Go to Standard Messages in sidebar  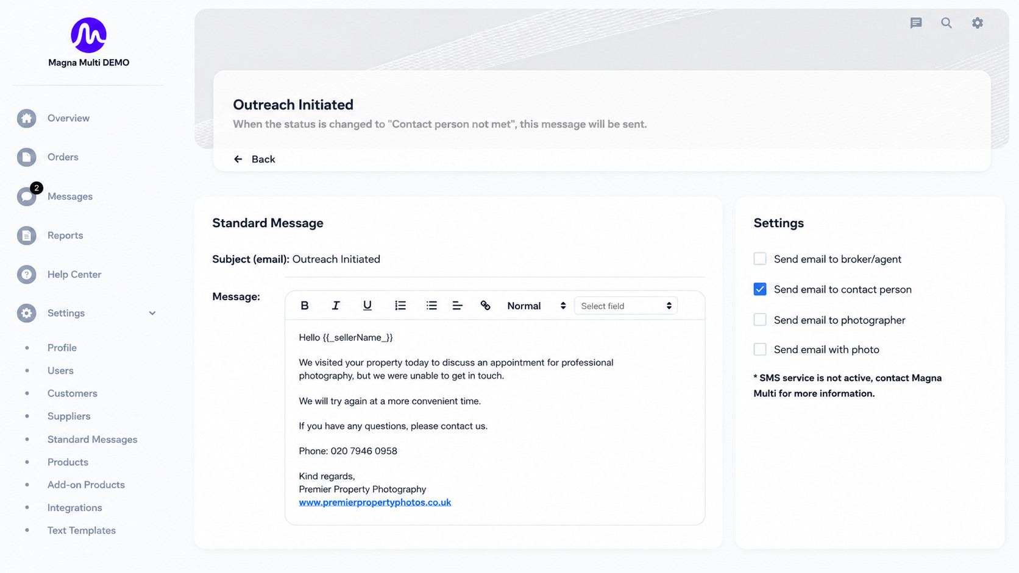(x=93, y=439)
